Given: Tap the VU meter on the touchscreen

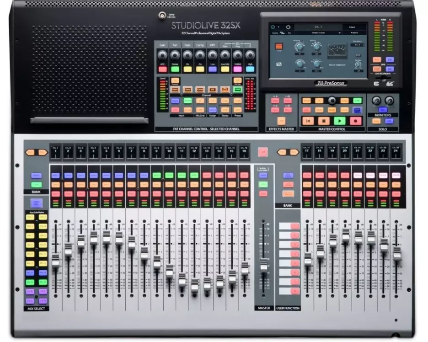Looking at the screenshot, I should [x=338, y=50].
